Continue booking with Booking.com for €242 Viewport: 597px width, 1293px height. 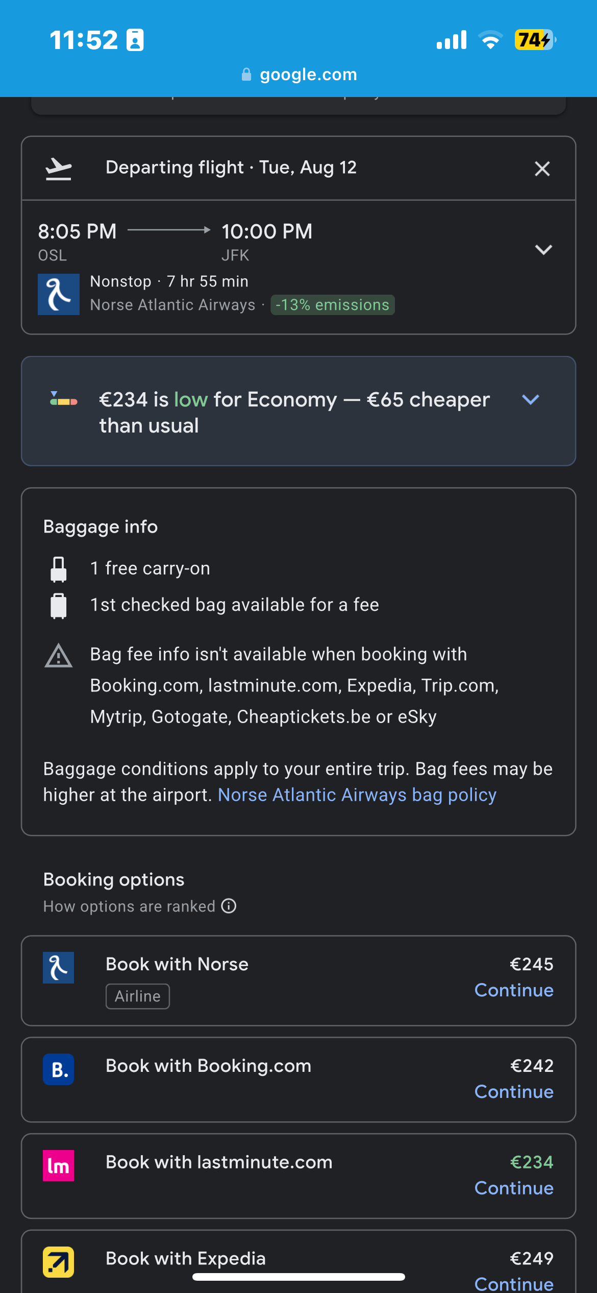click(x=514, y=1092)
